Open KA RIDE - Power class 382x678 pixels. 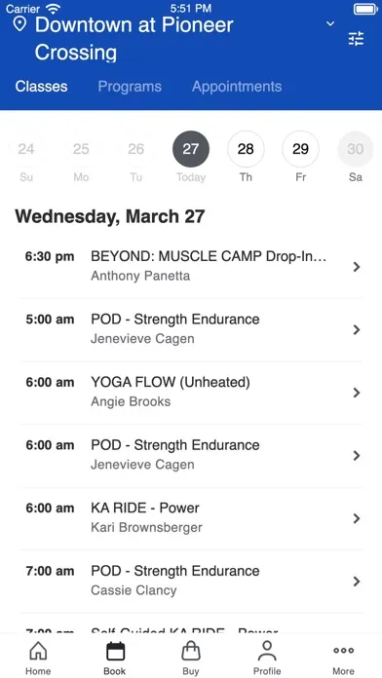191,518
